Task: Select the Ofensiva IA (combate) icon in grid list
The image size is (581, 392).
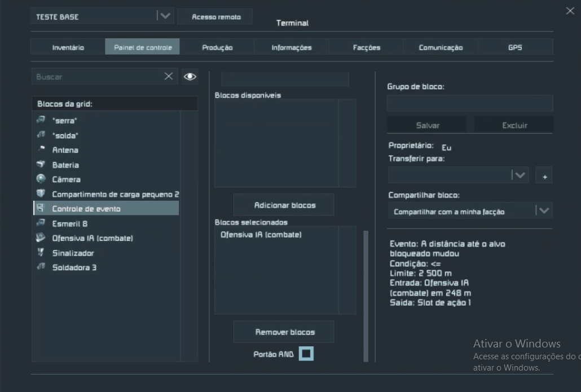Action: tap(41, 238)
